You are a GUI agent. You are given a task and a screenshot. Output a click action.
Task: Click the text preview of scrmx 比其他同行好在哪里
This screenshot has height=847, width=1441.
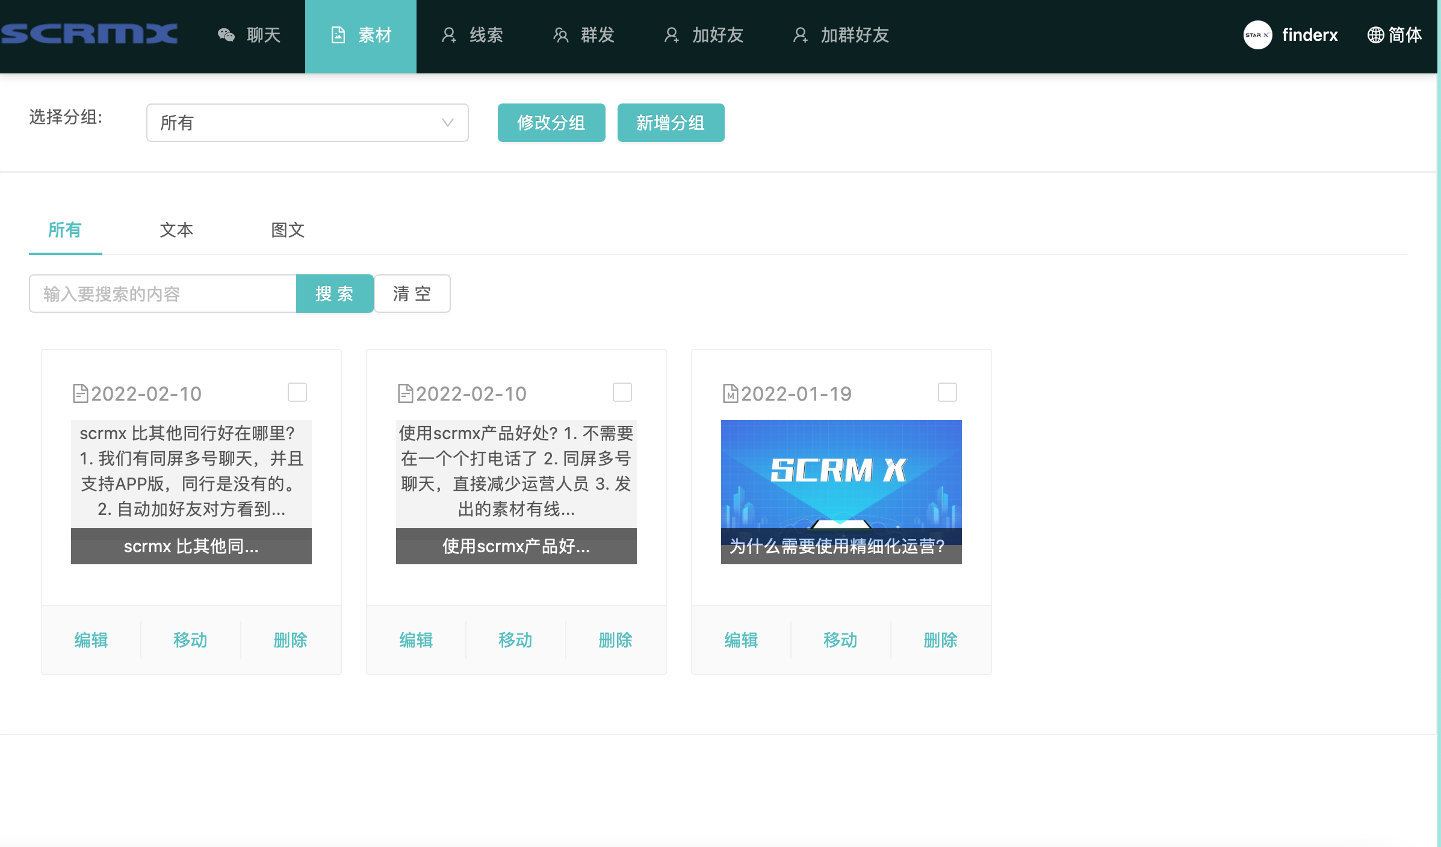191,472
